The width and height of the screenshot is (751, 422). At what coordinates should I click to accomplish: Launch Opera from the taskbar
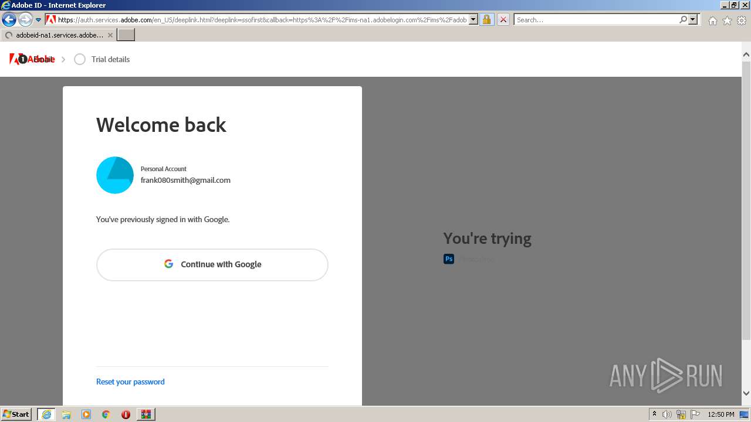click(x=126, y=414)
